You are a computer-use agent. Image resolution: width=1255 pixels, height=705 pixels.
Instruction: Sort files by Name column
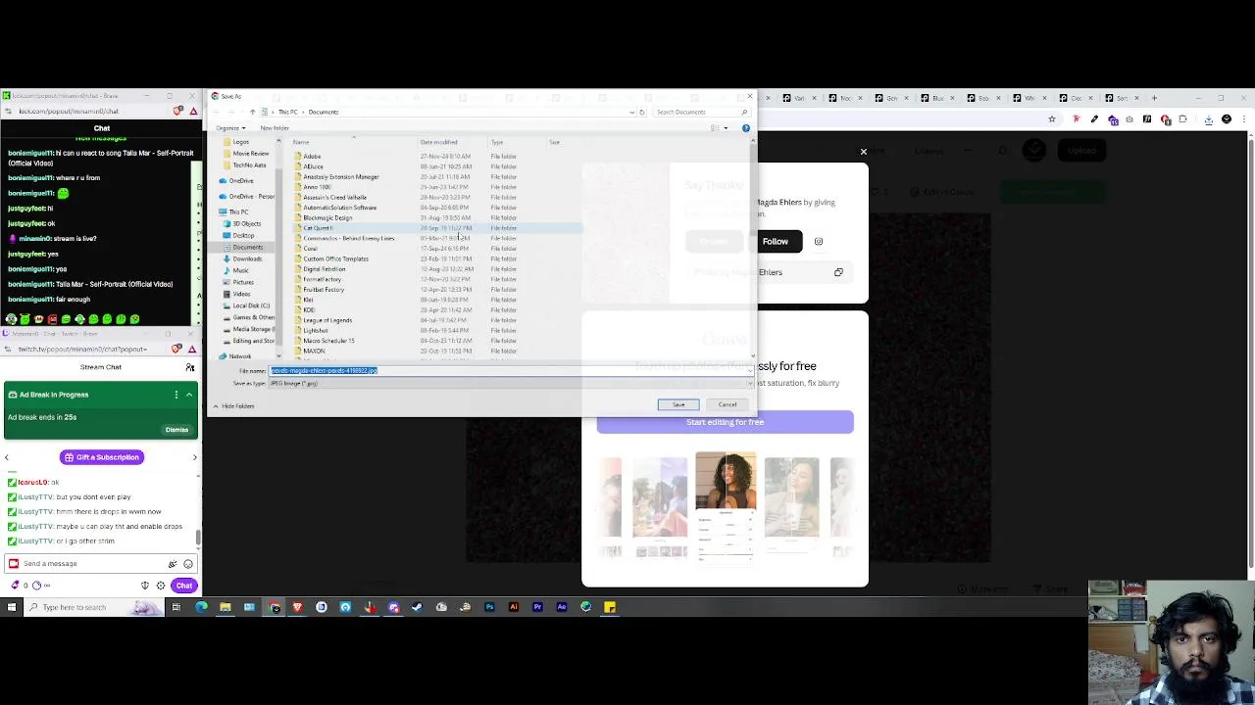301,142
